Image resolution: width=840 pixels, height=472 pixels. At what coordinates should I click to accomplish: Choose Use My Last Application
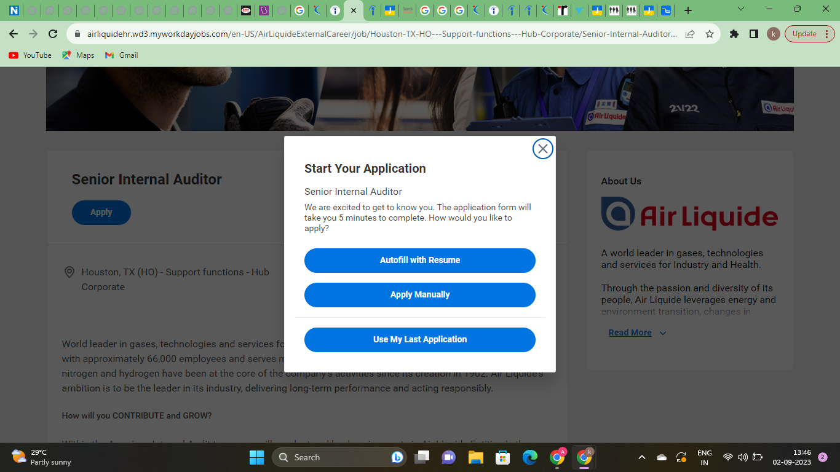click(x=420, y=340)
